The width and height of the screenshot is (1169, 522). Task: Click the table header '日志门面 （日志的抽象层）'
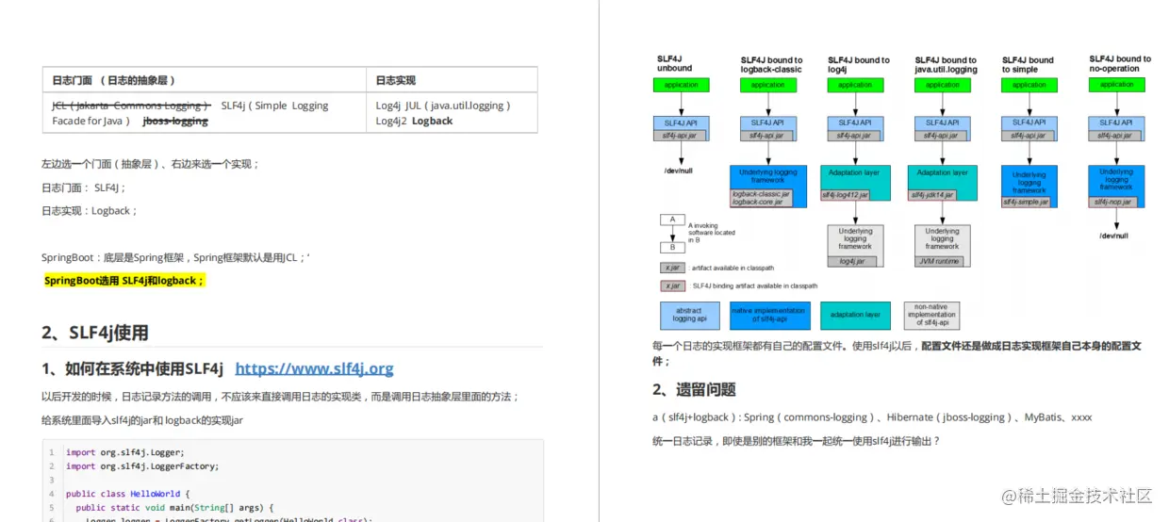tap(114, 80)
